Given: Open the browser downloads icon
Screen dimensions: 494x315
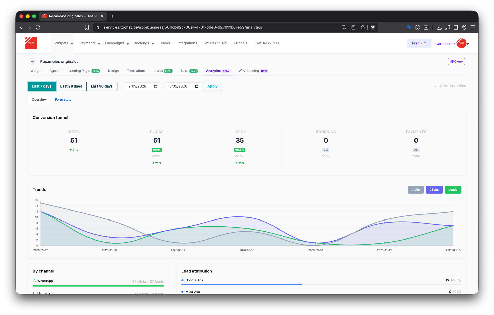Looking at the screenshot, I should coord(439,27).
